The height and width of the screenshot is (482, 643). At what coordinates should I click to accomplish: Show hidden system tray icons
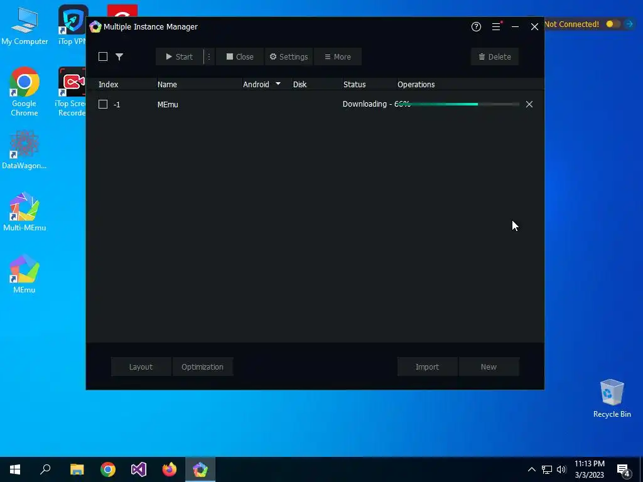[x=531, y=469]
